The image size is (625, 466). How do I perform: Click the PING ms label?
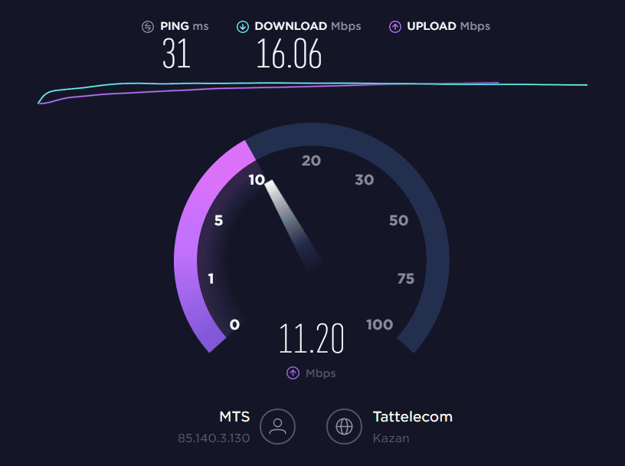(184, 26)
